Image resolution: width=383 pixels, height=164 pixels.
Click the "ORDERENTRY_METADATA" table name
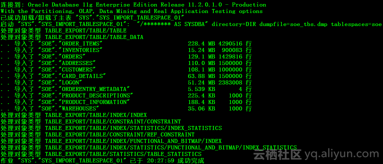coord(94,89)
